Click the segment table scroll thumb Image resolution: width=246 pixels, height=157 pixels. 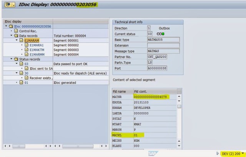pos(179,106)
